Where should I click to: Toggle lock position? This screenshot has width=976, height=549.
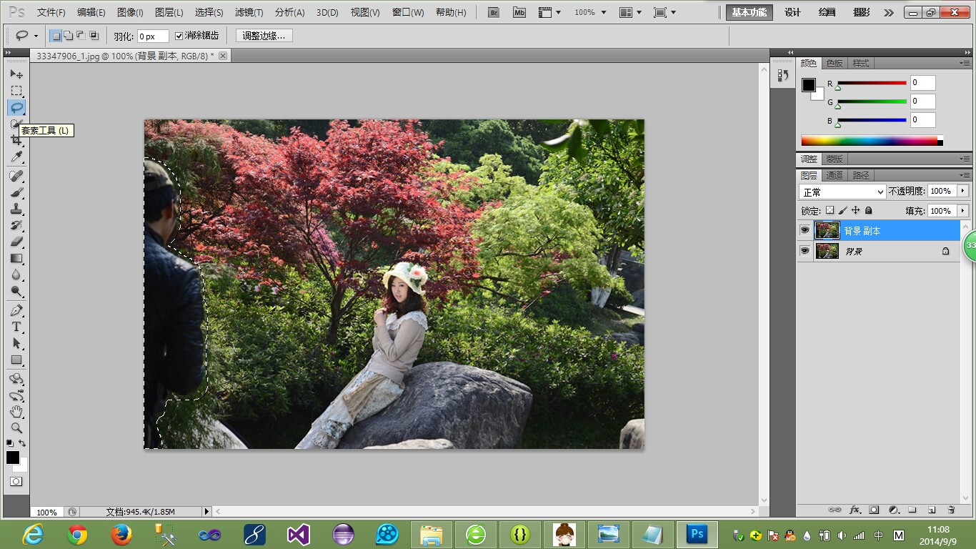tap(855, 210)
